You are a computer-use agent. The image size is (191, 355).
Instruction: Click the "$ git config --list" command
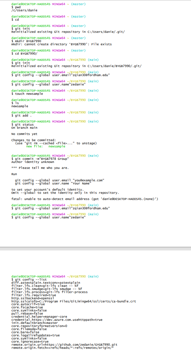coord(29,279)
